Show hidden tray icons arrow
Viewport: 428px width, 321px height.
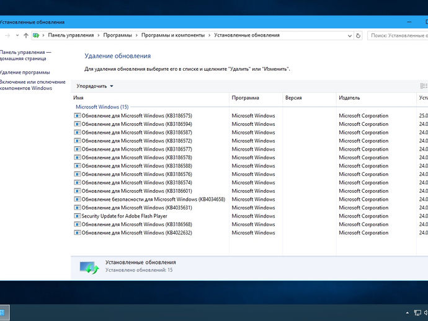click(x=408, y=313)
